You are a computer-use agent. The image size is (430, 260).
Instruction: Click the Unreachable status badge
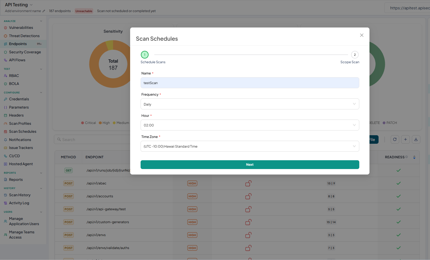click(84, 11)
